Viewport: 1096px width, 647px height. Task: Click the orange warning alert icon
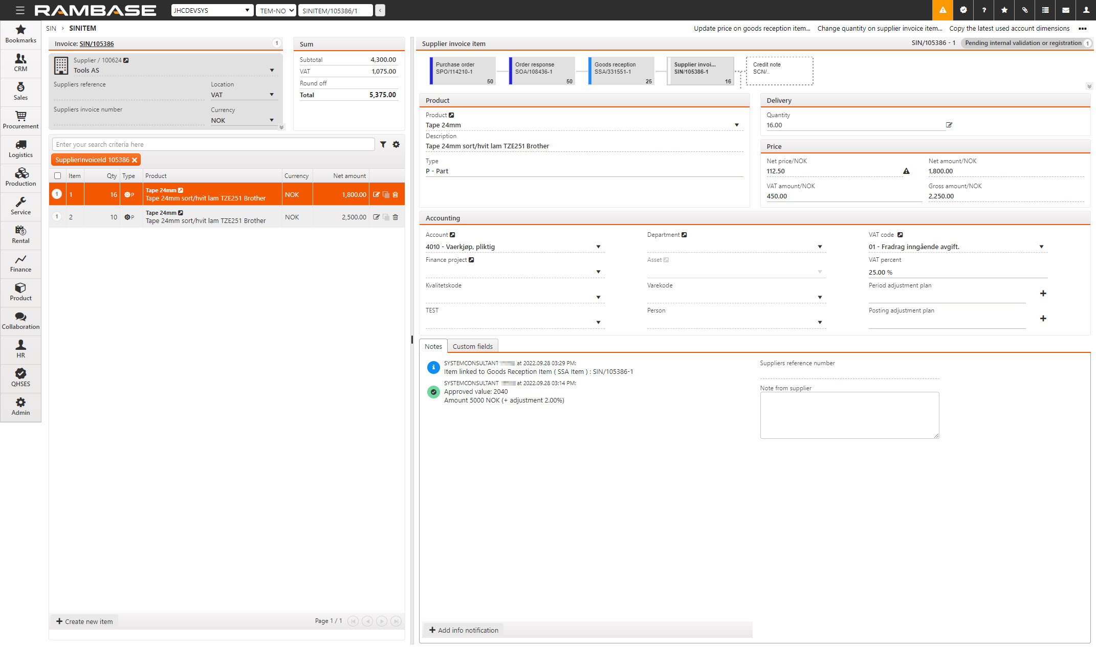[x=942, y=10]
